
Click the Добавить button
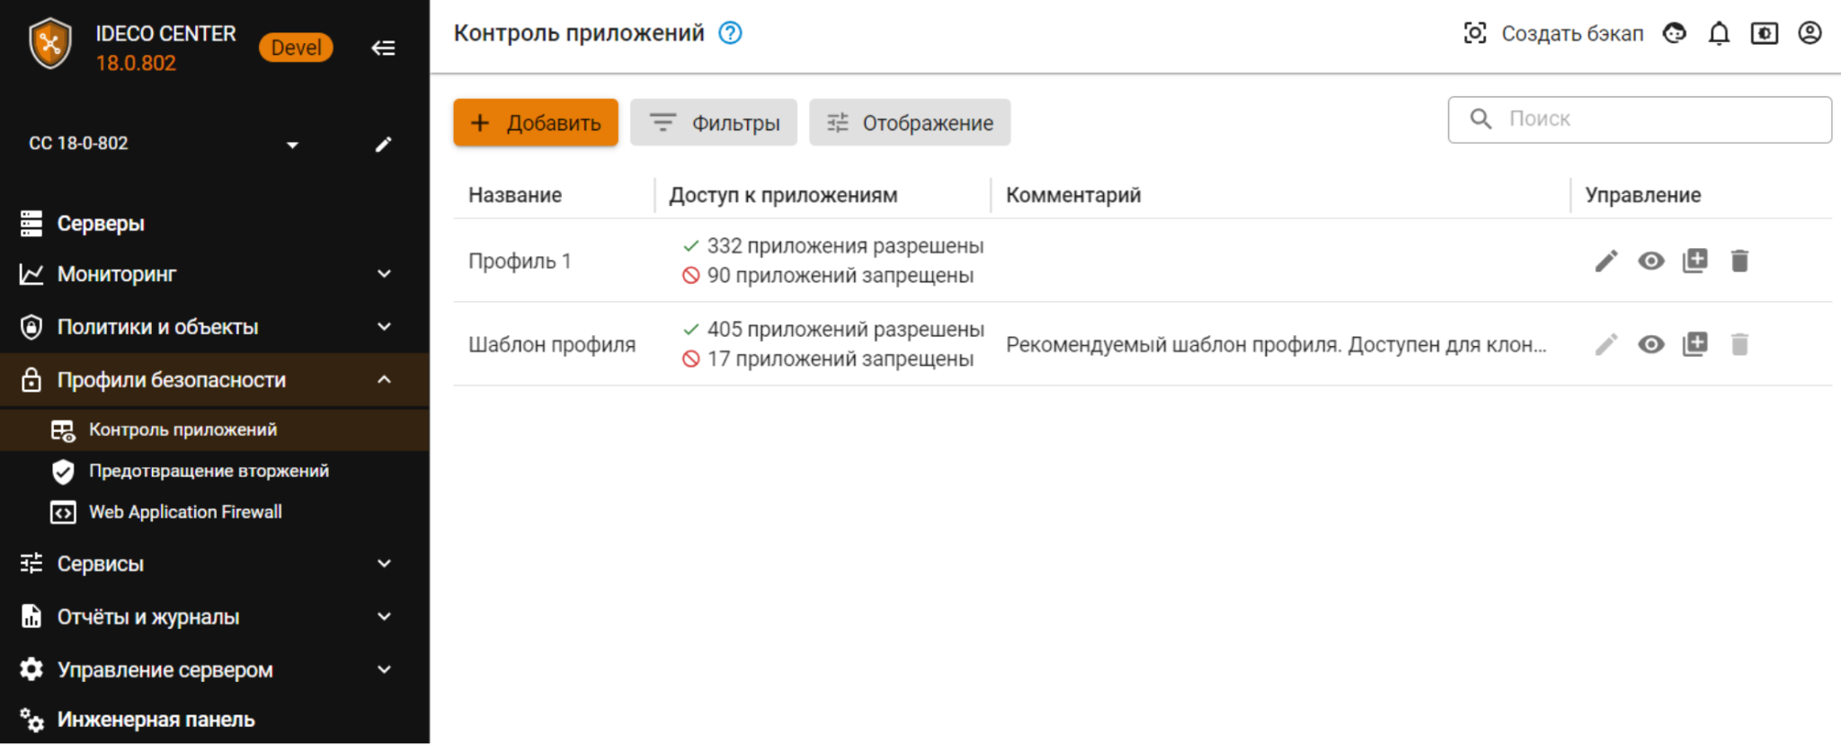(x=536, y=122)
